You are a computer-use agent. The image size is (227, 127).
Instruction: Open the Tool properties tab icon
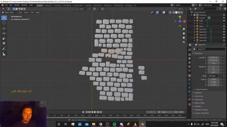(x=189, y=49)
